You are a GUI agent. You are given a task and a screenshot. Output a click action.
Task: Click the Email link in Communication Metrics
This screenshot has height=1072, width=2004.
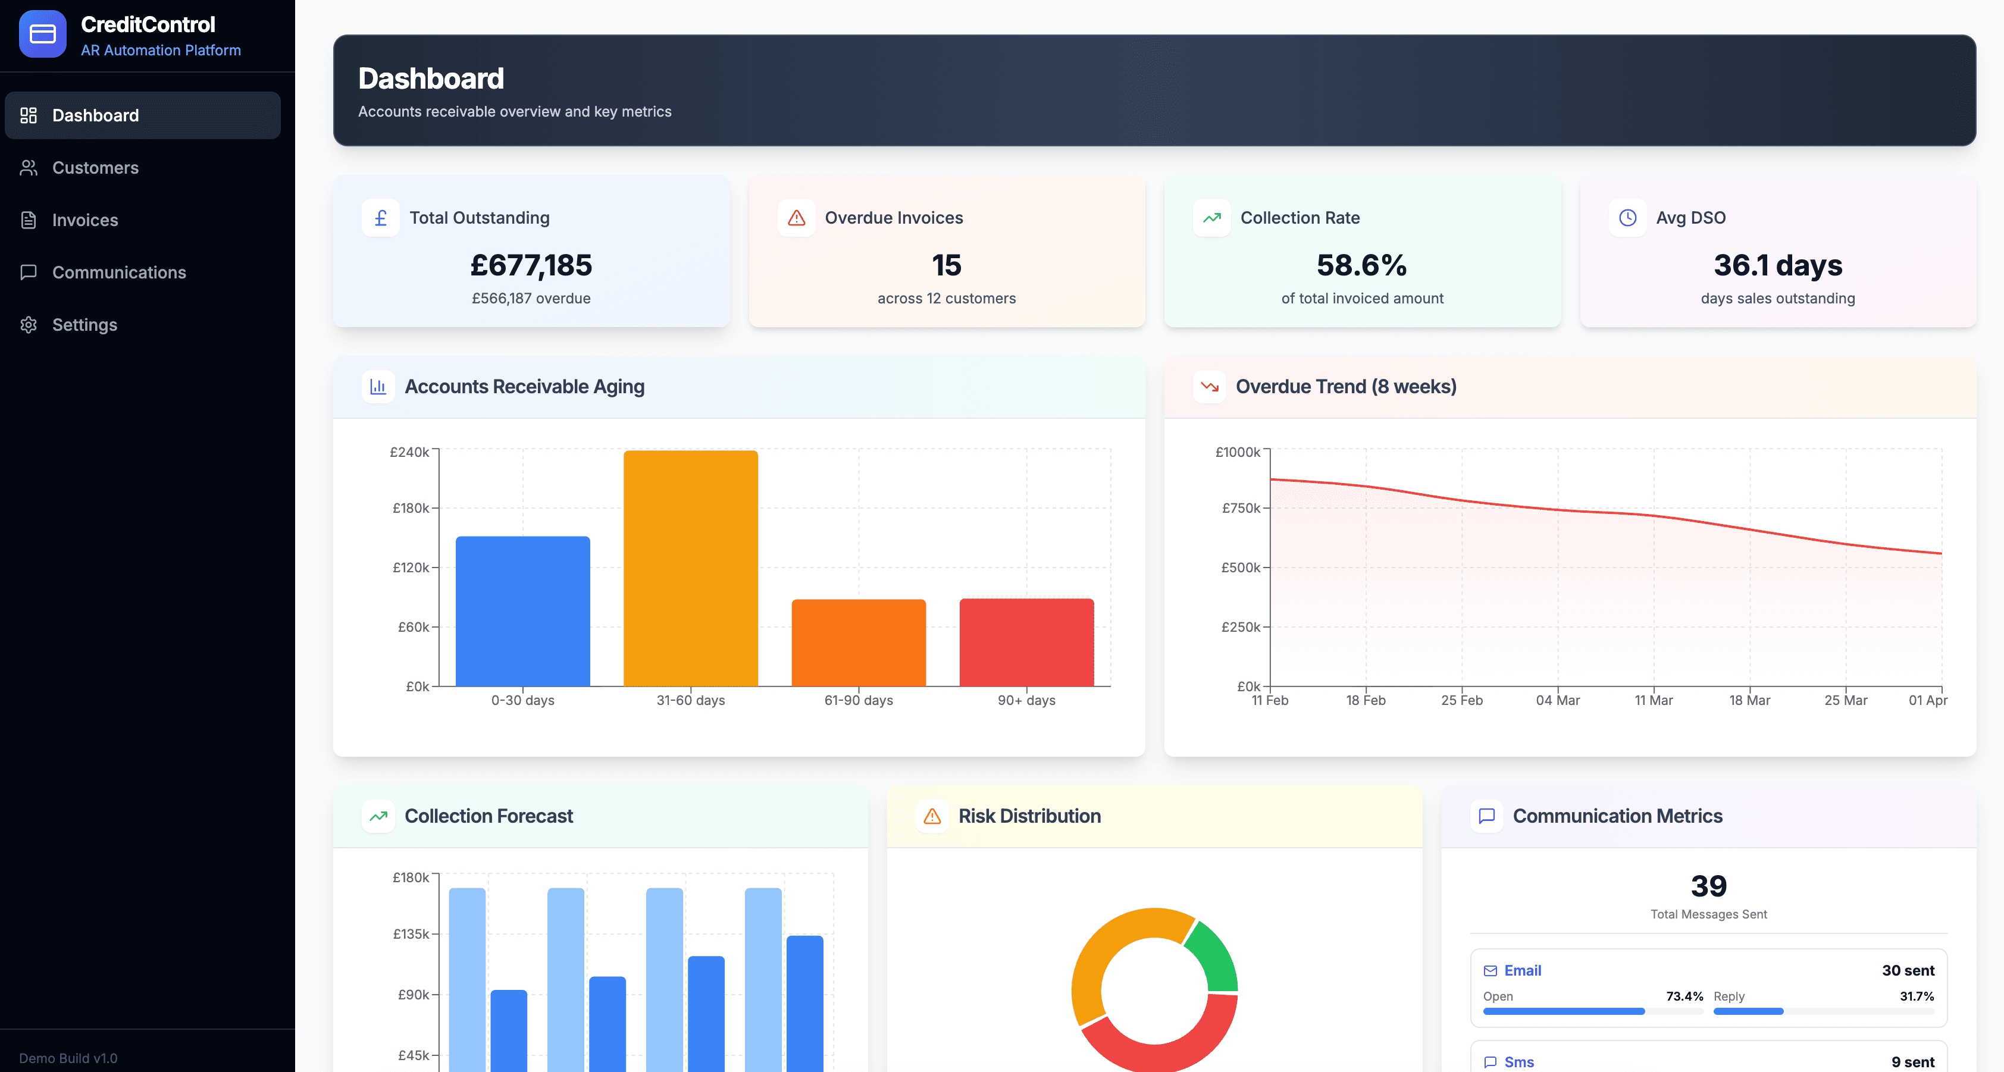[x=1523, y=970]
